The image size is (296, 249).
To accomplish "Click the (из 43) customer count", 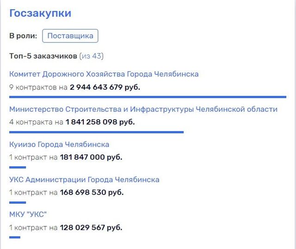I will tap(92, 56).
